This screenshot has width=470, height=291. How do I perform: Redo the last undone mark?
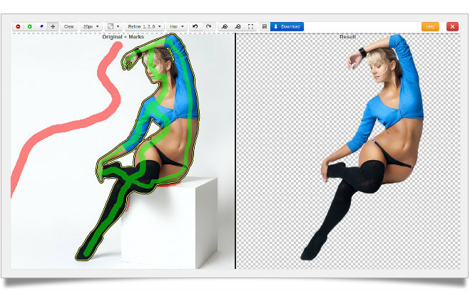[209, 26]
